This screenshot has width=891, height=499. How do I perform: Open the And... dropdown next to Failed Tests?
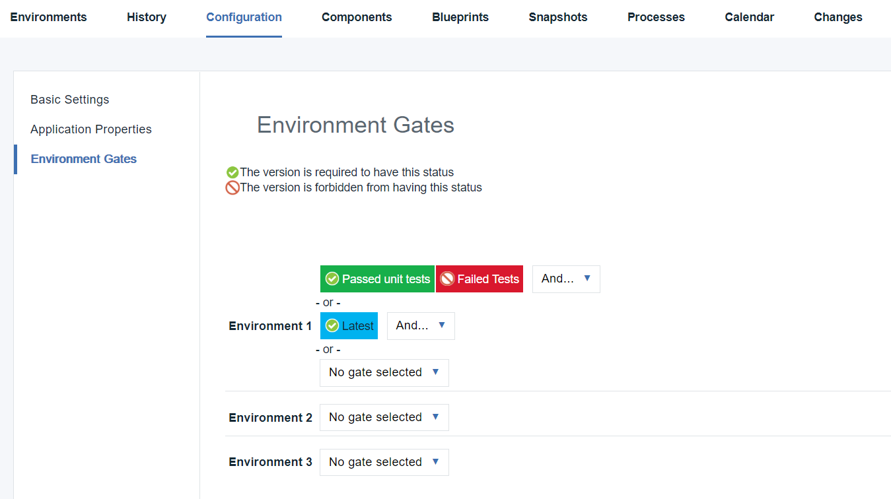pos(565,279)
